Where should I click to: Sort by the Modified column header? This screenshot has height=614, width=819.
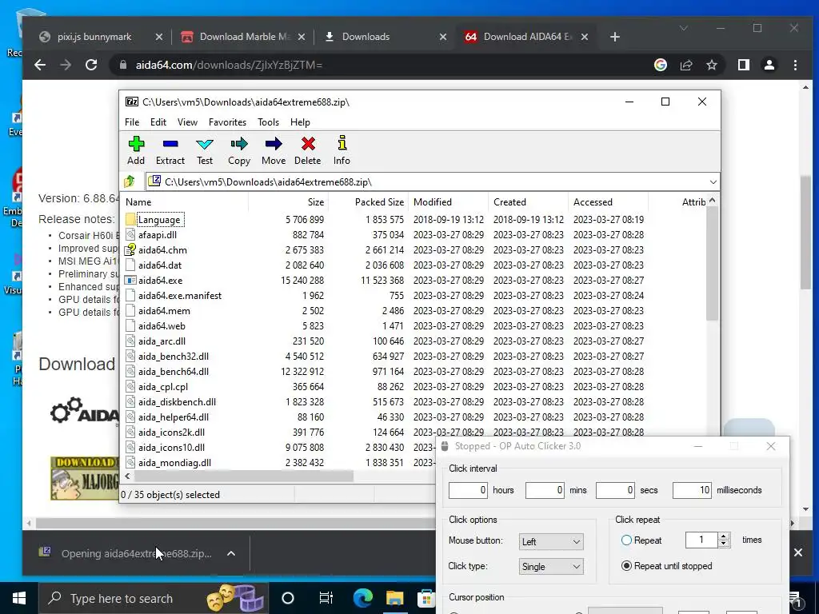pos(448,202)
